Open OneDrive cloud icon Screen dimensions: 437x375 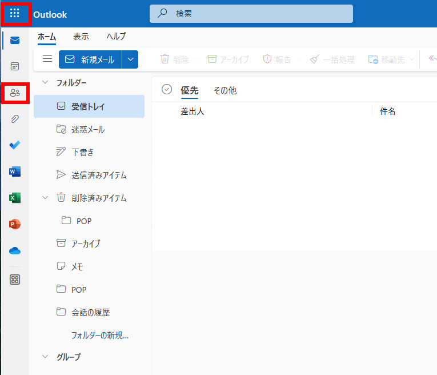tap(15, 250)
